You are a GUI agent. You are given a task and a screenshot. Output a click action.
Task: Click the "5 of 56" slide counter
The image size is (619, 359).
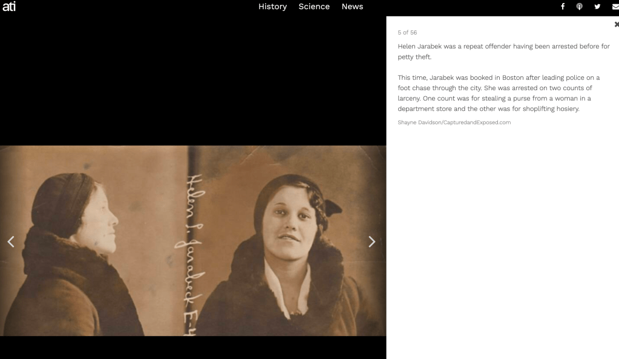[407, 32]
